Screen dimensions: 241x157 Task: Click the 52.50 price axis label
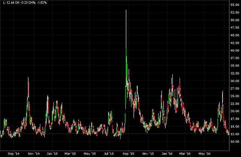235,12
